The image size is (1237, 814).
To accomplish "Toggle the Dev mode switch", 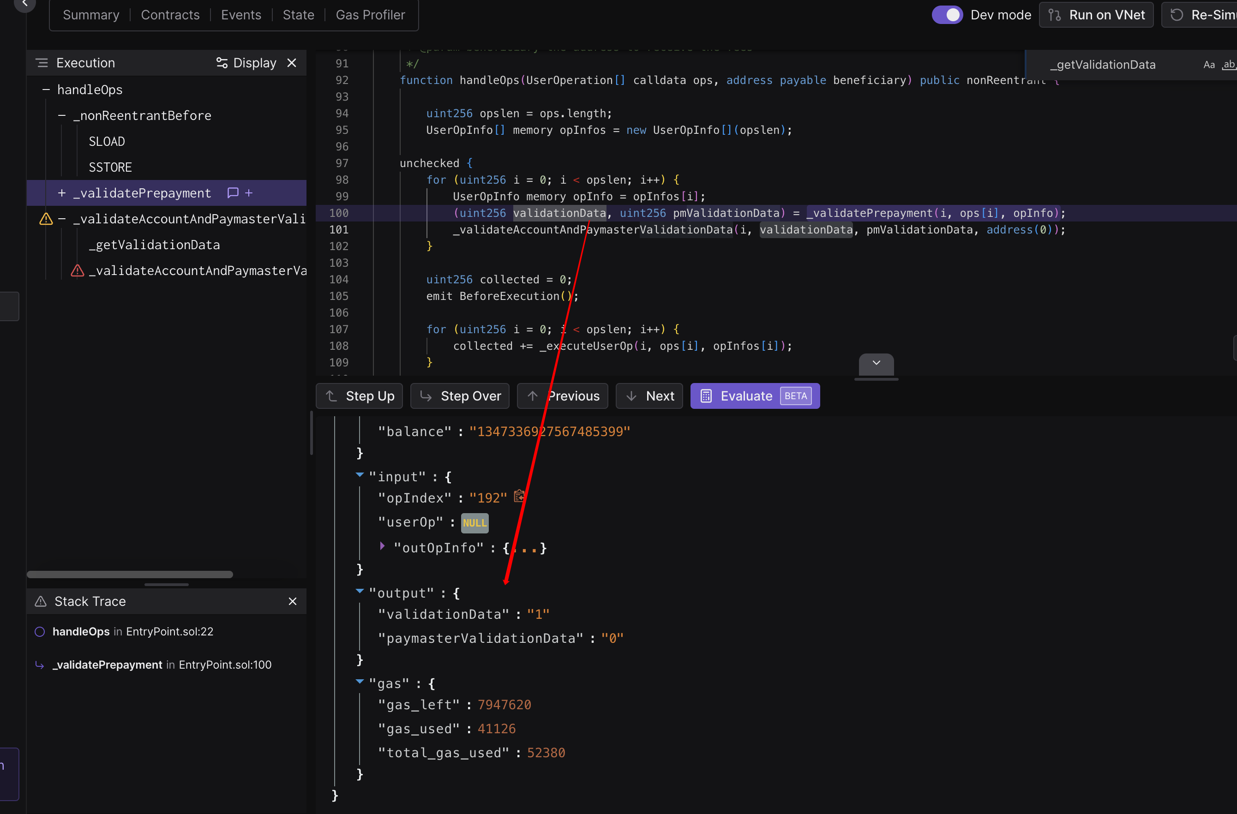I will pos(947,15).
